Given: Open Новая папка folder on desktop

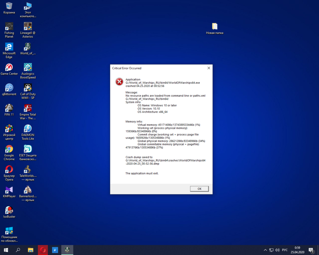Looking at the screenshot, I should pyautogui.click(x=215, y=28).
